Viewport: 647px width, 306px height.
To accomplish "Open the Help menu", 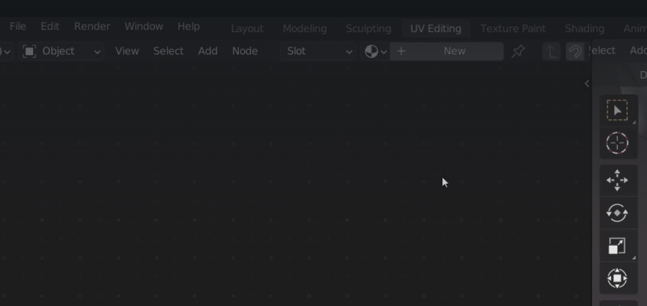I will coord(189,26).
